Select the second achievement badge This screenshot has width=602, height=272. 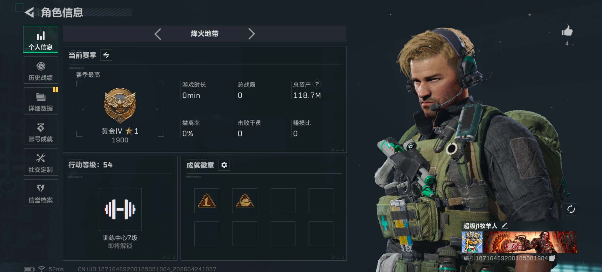click(245, 201)
